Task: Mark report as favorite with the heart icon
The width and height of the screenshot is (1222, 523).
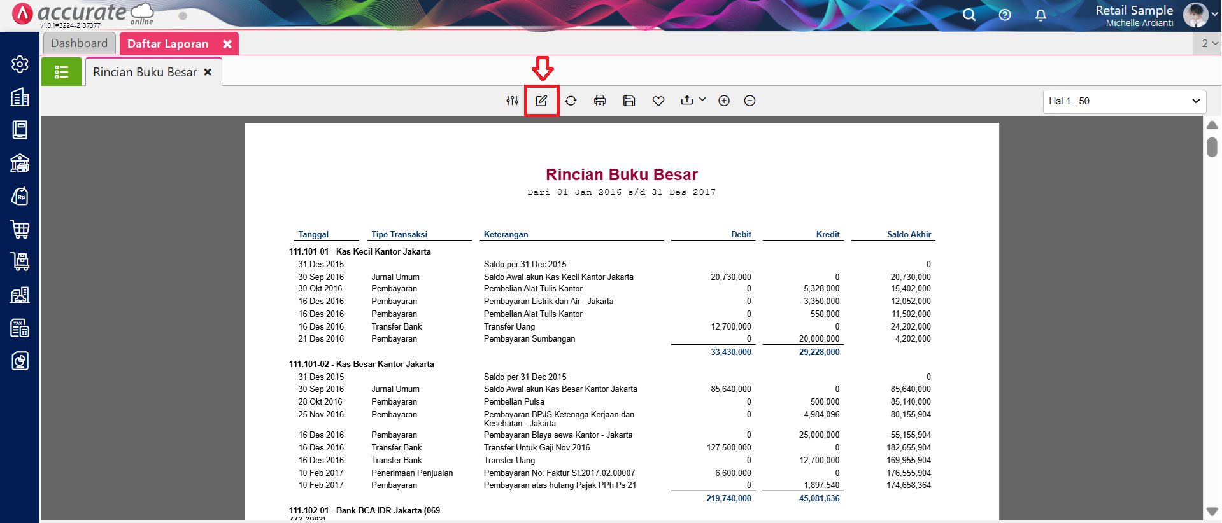Action: coord(658,101)
